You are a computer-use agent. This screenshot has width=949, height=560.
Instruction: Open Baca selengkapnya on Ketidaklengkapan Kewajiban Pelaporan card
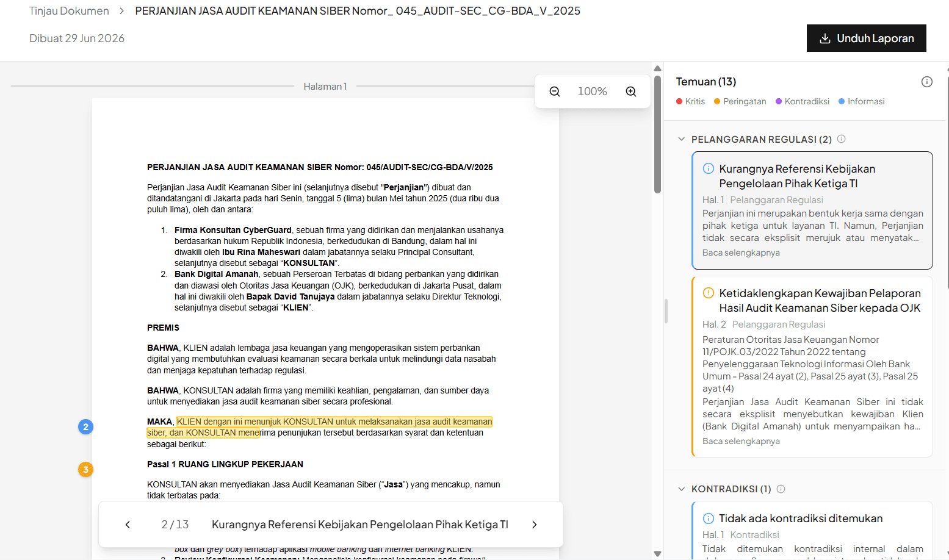(x=741, y=441)
